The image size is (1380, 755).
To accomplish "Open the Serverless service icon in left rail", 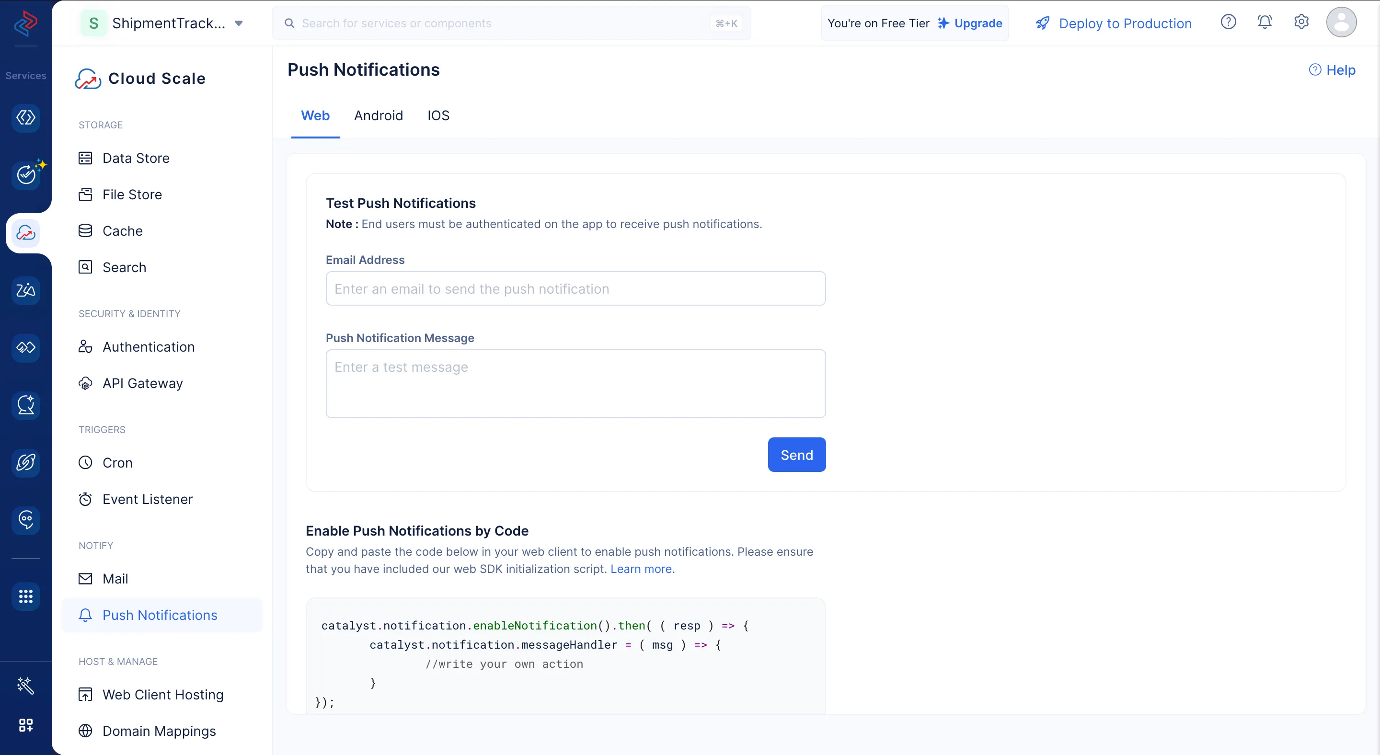I will coord(26,118).
